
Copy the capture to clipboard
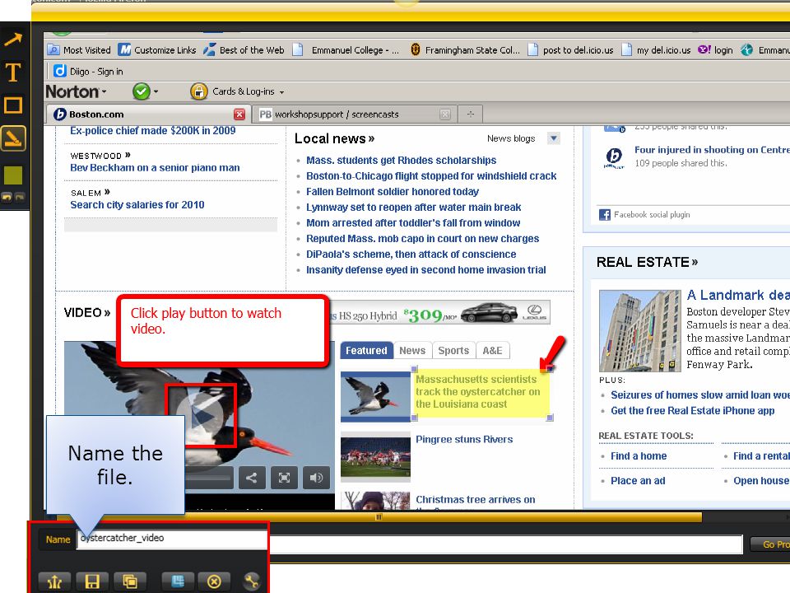point(130,581)
